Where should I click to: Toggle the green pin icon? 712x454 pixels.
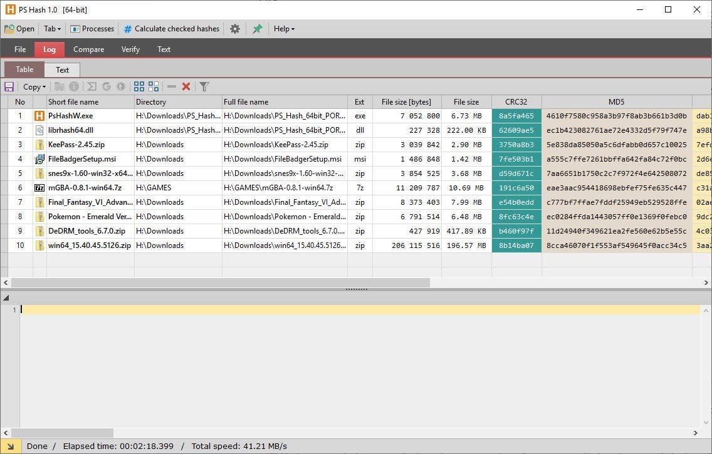click(x=258, y=29)
